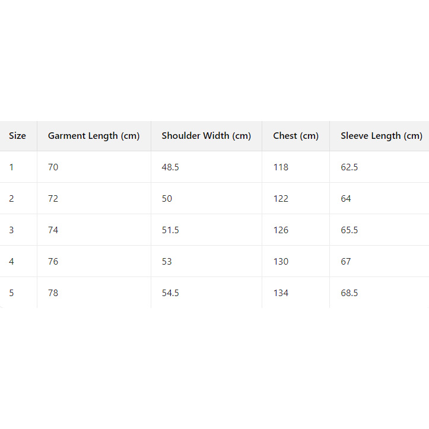
Task: Click garment length value 70
Action: pos(53,167)
